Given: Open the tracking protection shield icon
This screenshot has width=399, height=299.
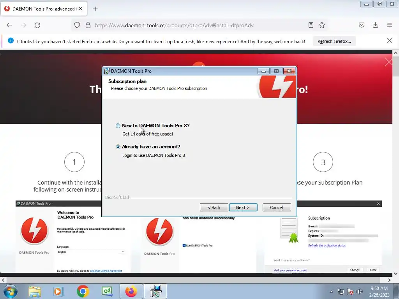Looking at the screenshot, I should click(77, 25).
